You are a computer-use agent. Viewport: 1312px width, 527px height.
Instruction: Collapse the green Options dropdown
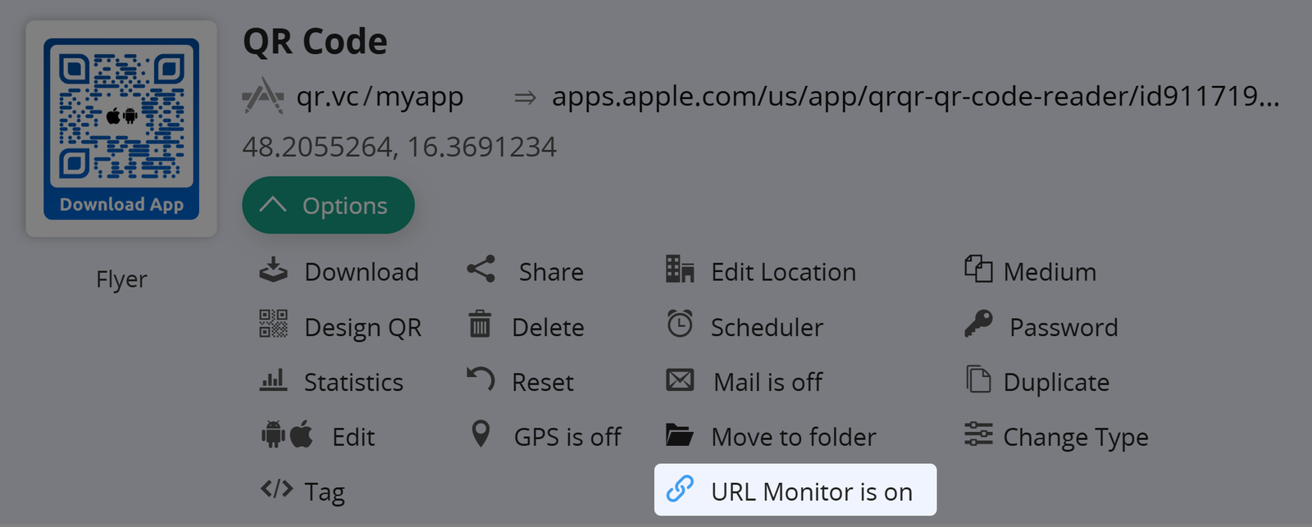(328, 206)
